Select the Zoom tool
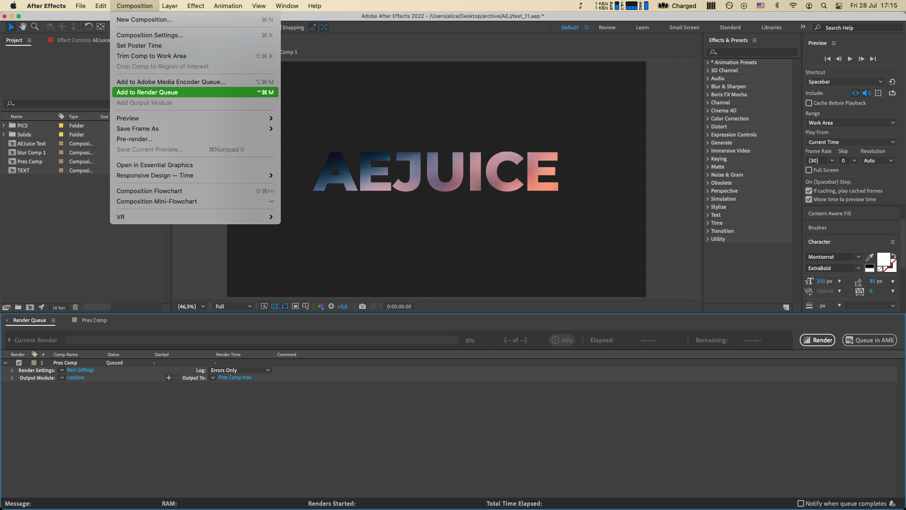 tap(35, 27)
